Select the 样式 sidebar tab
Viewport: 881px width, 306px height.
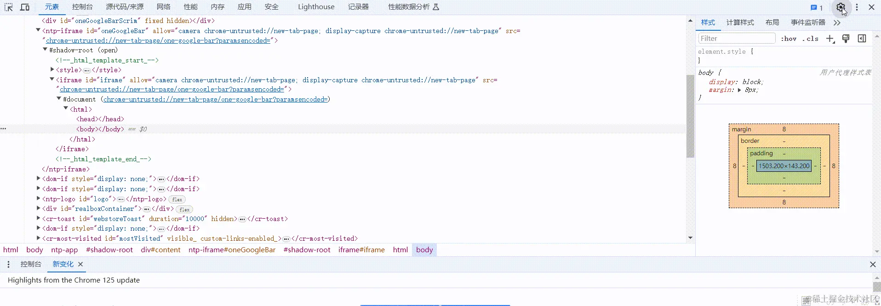pyautogui.click(x=708, y=23)
